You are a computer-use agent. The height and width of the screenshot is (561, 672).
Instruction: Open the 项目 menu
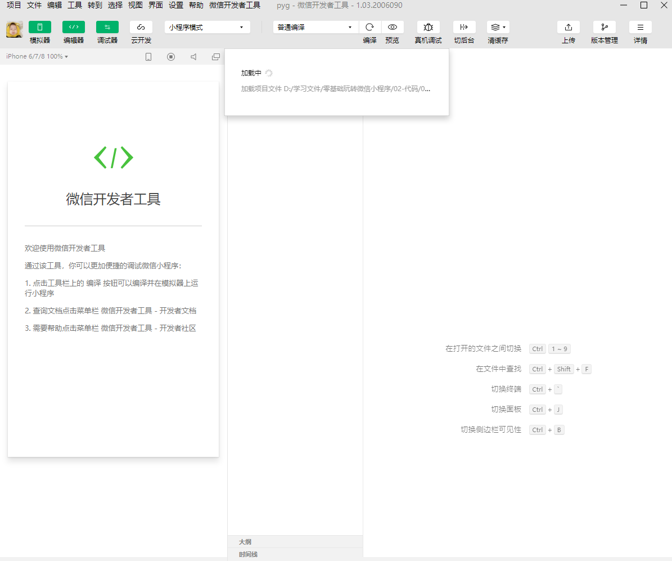[13, 5]
